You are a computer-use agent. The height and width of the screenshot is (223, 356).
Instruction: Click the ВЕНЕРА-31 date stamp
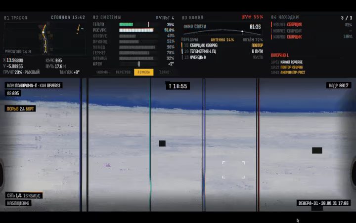click(323, 203)
